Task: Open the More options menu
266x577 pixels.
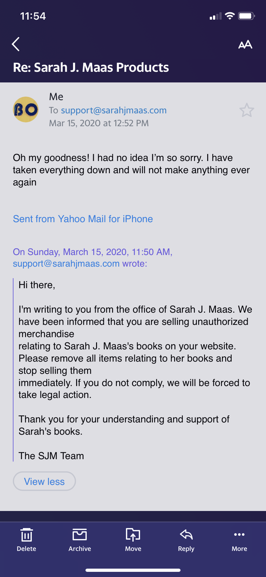Action: [239, 540]
